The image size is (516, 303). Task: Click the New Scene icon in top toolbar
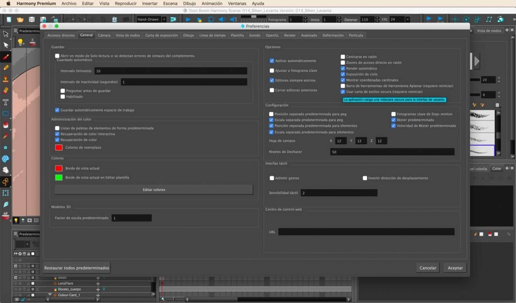coord(9,20)
